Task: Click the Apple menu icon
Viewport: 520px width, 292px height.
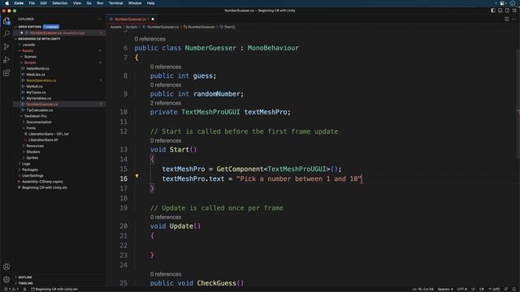Action: point(7,3)
